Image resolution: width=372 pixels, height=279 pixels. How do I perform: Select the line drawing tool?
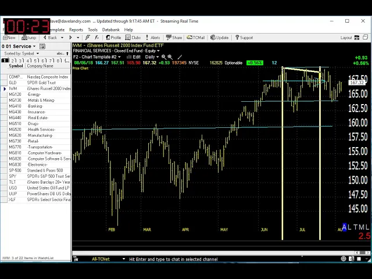coord(180,57)
